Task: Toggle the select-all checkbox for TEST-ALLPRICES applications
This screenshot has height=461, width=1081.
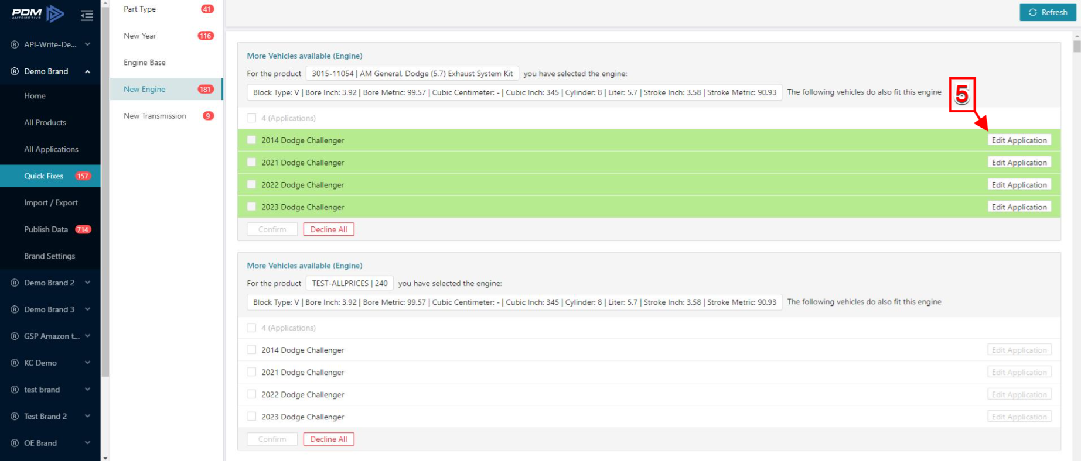Action: (x=251, y=328)
